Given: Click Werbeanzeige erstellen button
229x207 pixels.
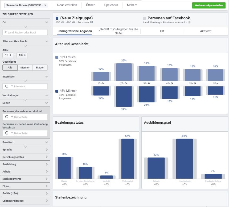Looking at the screenshot, I should point(209,5).
